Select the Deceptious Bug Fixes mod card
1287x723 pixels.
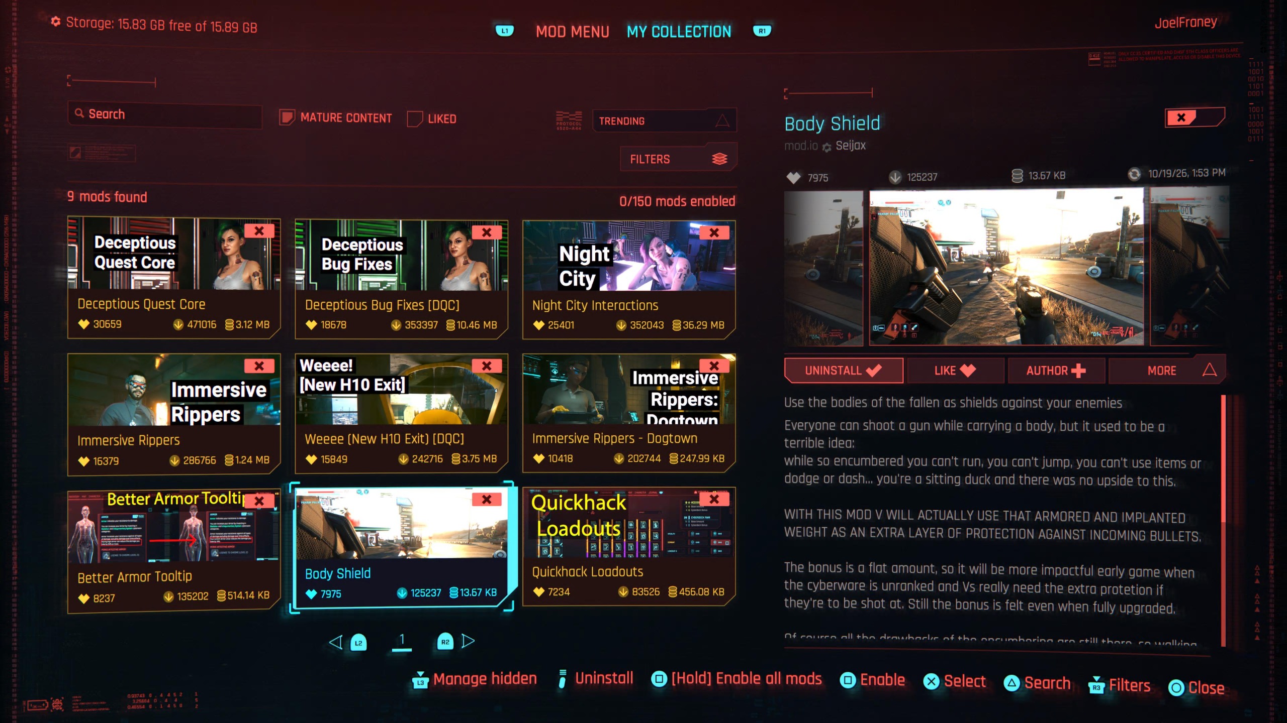click(401, 279)
